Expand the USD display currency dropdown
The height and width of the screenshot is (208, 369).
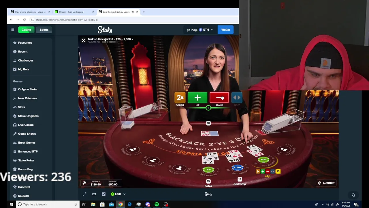click(118, 194)
